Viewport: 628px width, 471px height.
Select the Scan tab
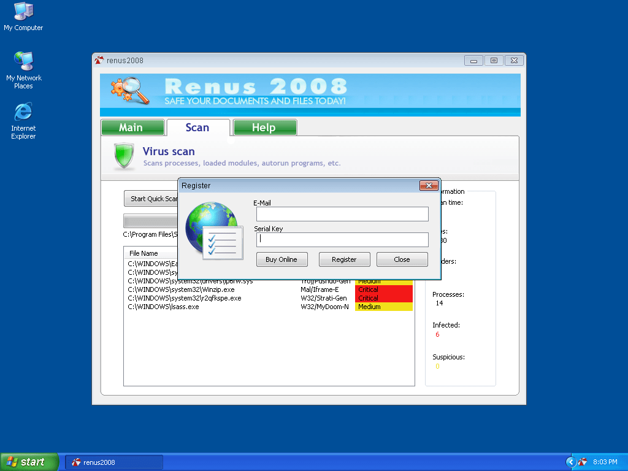197,128
